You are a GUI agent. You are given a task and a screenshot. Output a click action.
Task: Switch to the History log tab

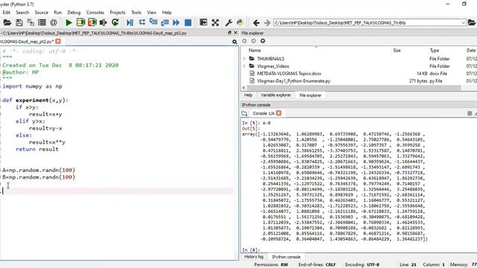(253, 257)
